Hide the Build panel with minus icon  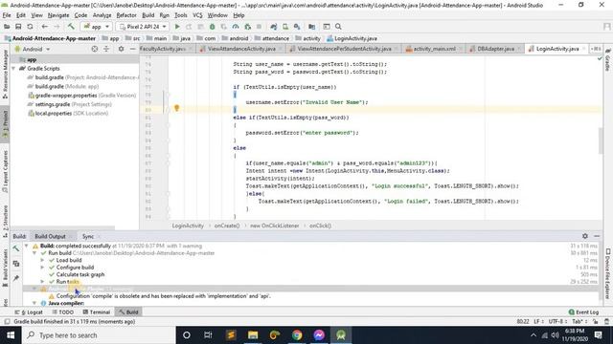[x=597, y=236]
